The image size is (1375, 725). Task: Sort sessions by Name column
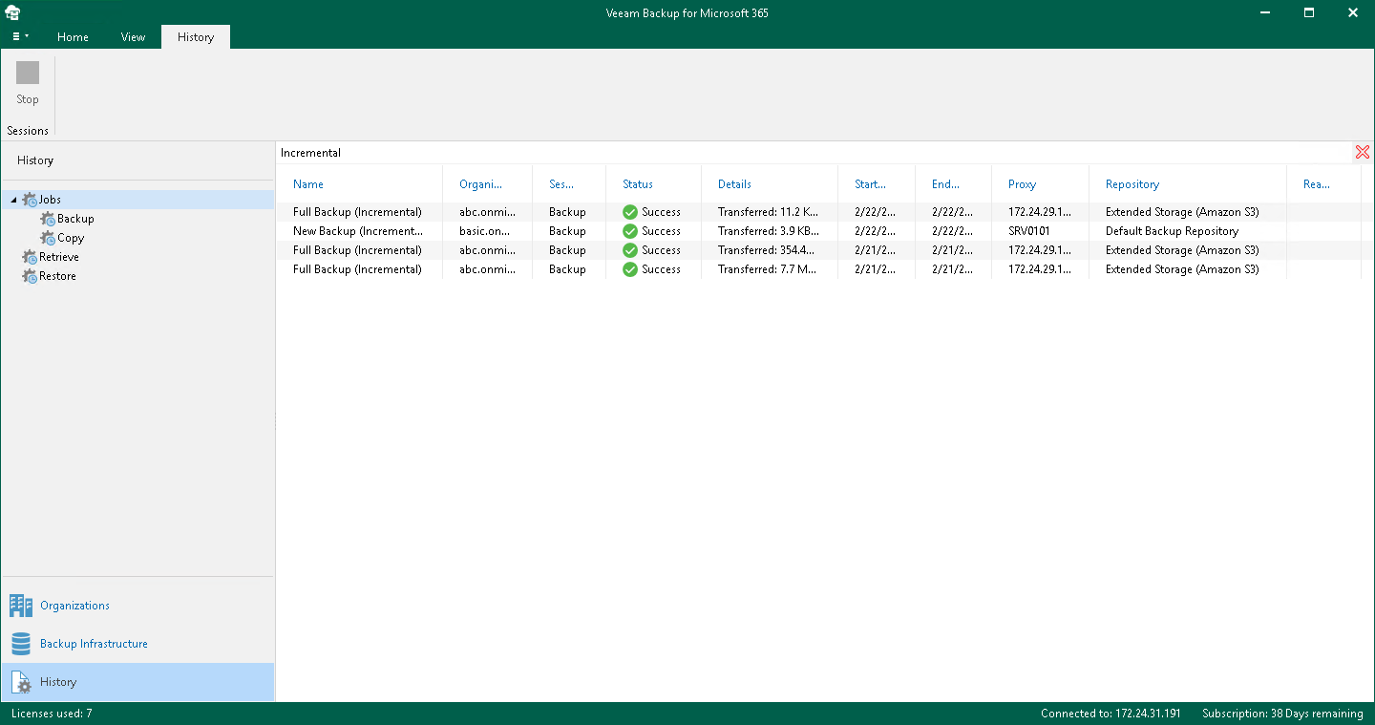308,184
